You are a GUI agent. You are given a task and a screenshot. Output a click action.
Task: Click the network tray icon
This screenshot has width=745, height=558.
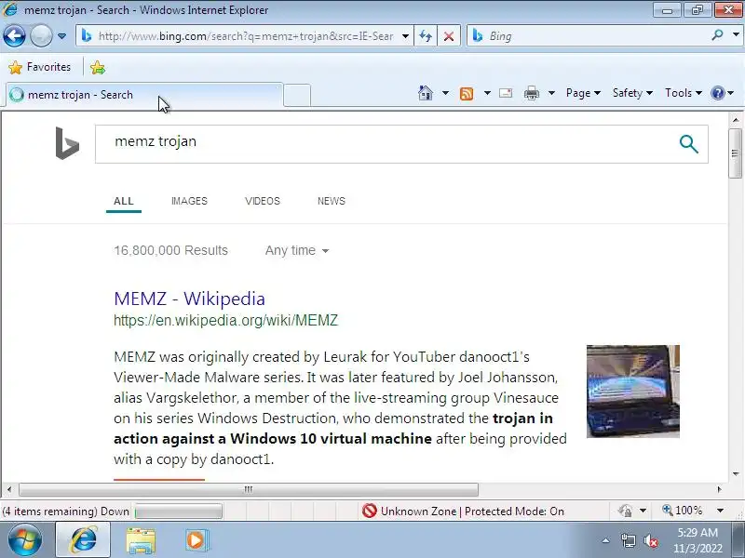[628, 540]
